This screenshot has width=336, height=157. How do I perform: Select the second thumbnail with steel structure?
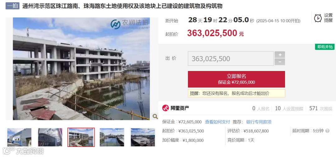[50, 137]
